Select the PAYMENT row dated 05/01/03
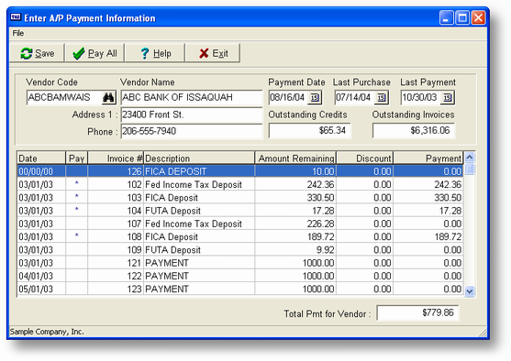The height and width of the screenshot is (361, 511). tap(240, 289)
